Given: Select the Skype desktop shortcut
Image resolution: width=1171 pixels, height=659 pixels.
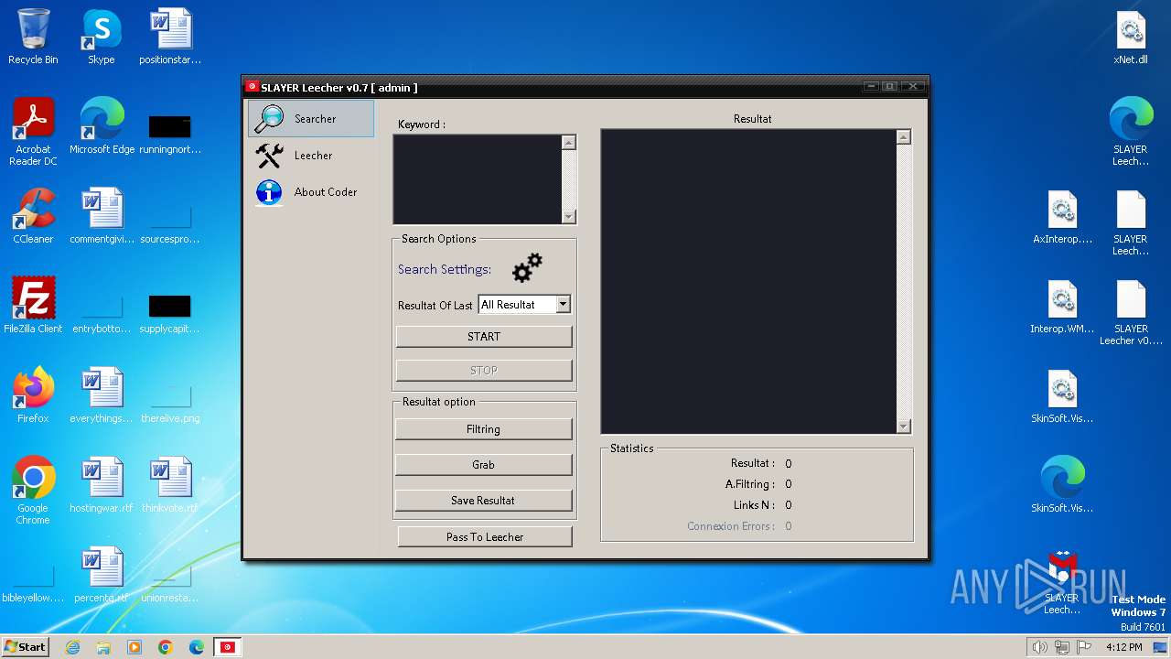Looking at the screenshot, I should click(x=102, y=37).
